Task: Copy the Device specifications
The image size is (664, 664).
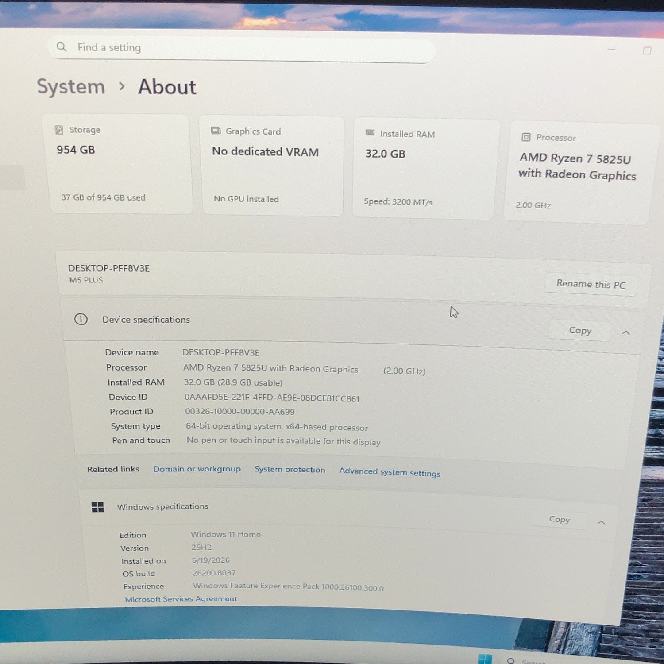Action: (580, 330)
